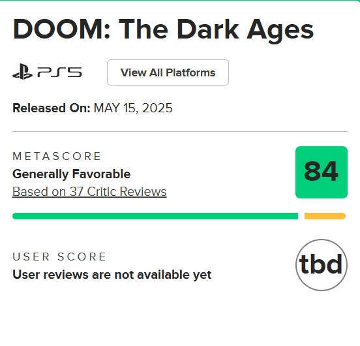Click the tbd user score circle
This screenshot has height=346, width=360.
coord(322,265)
